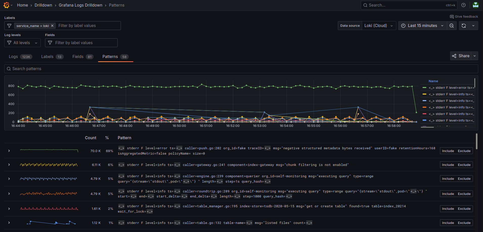The height and width of the screenshot is (232, 483).
Task: Switch to the Logs tab
Action: coord(13,56)
